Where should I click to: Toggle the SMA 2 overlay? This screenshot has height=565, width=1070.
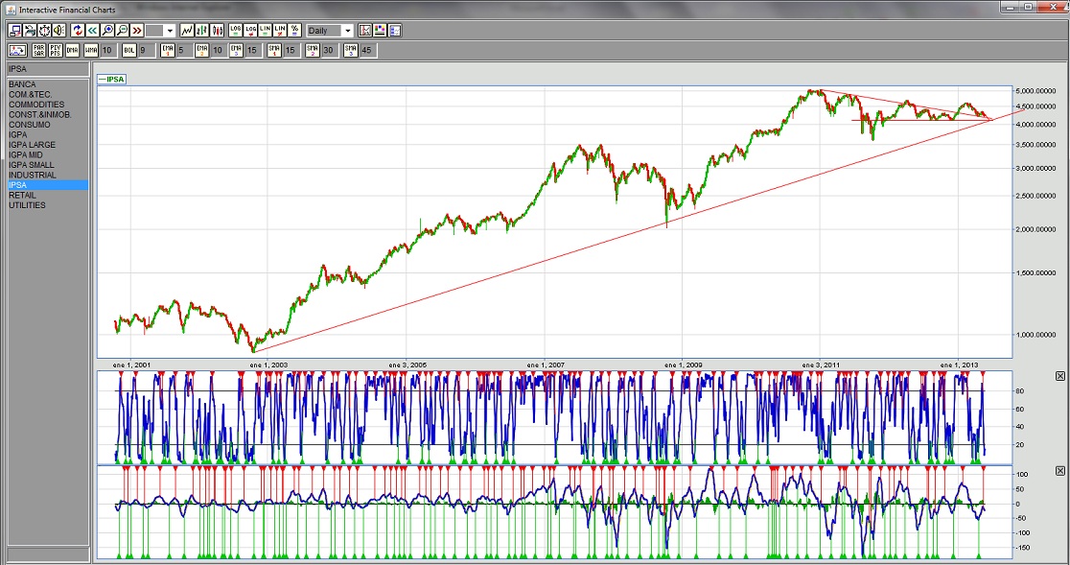[313, 51]
